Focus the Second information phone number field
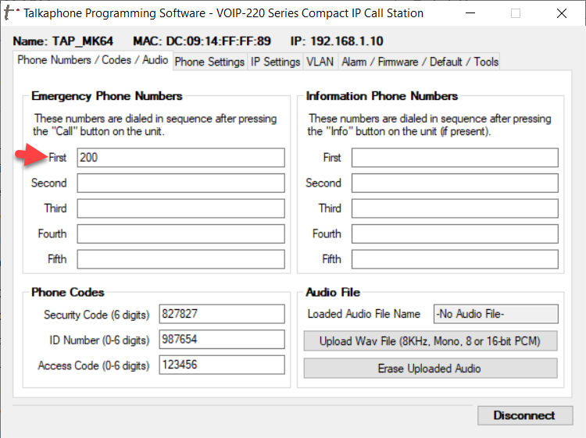This screenshot has height=438, width=586. click(x=455, y=183)
